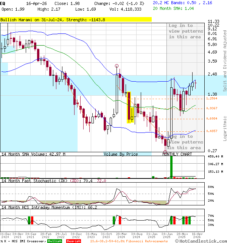The width and height of the screenshot is (227, 243).
Task: Click the red Bearish legend label
Action: pyautogui.click(x=73, y=241)
